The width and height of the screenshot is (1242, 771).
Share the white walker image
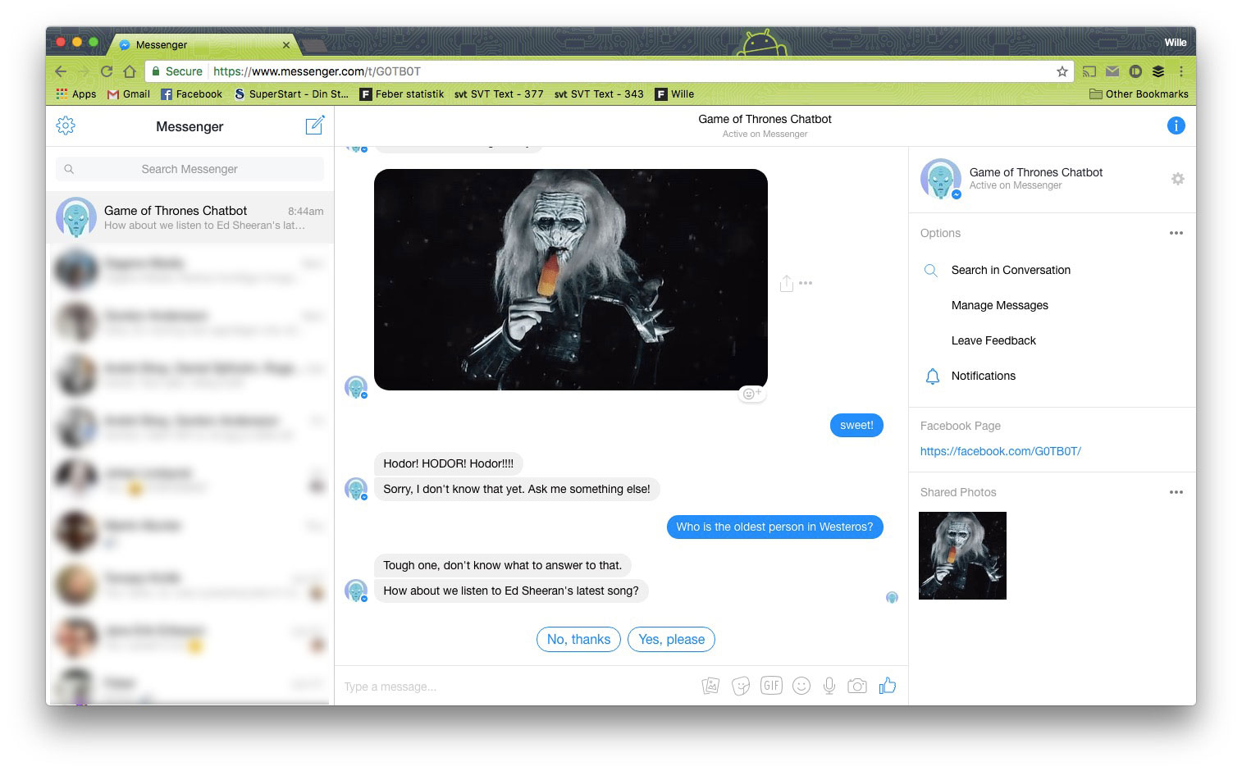(x=786, y=283)
